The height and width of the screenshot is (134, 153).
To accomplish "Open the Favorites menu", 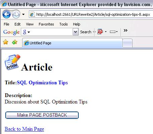I will 46,24.
